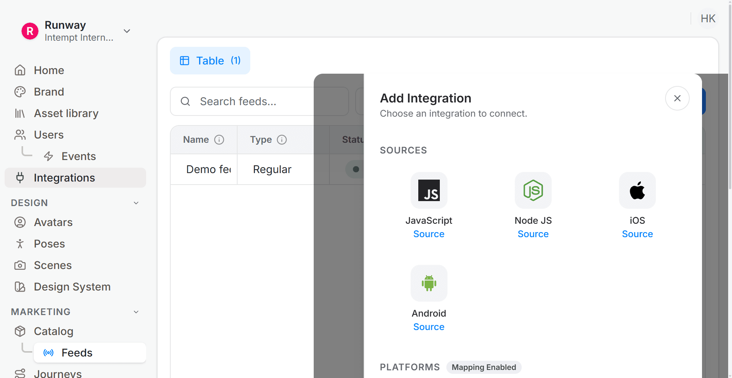Click the Feeds broadcast icon
This screenshot has height=378, width=732.
pyautogui.click(x=48, y=353)
